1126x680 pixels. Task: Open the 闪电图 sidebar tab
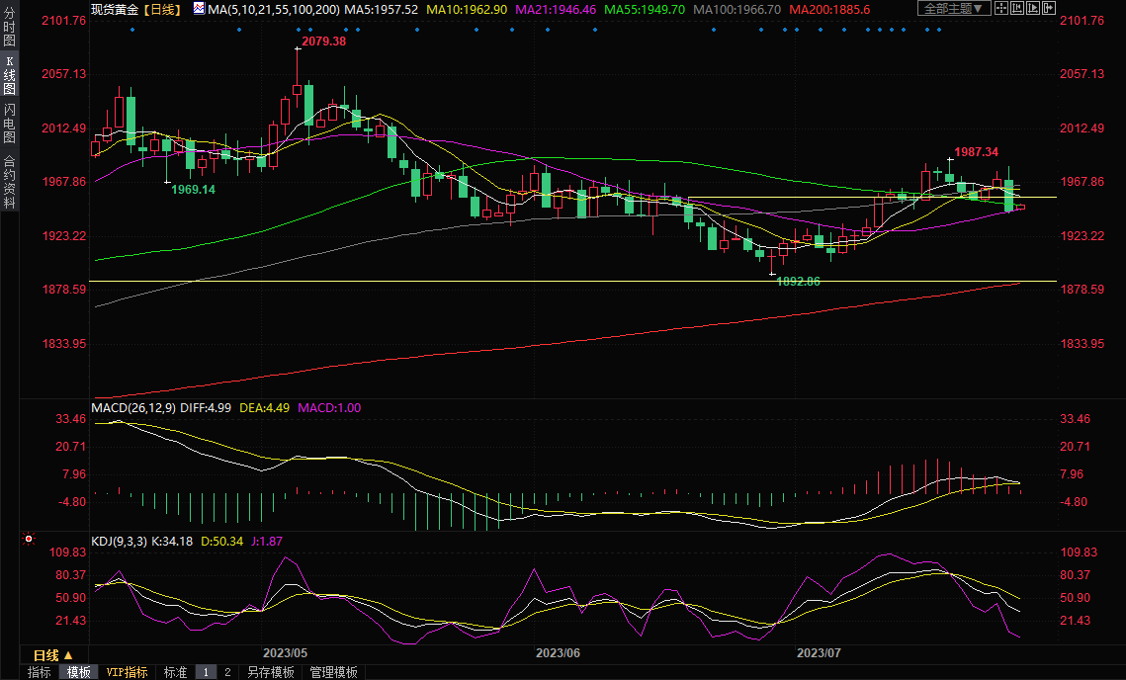[9, 123]
